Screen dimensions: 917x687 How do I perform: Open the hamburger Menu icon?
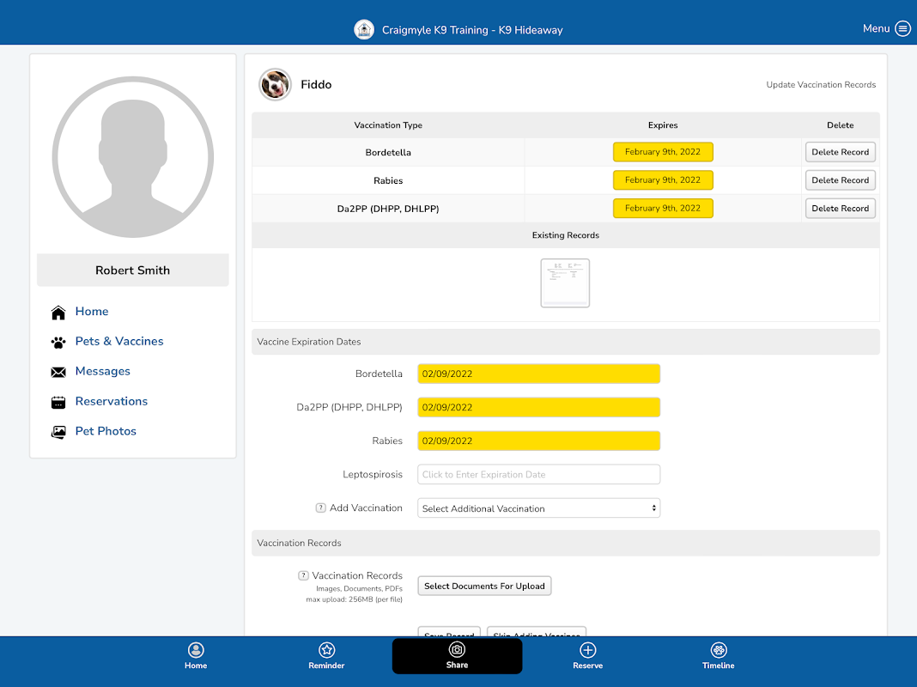point(903,28)
